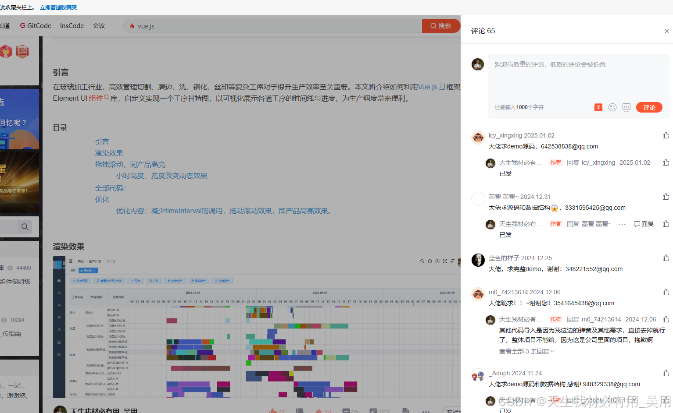Like the author's reply to 墨翟 墨翟~
The height and width of the screenshot is (413, 673).
coord(666,224)
